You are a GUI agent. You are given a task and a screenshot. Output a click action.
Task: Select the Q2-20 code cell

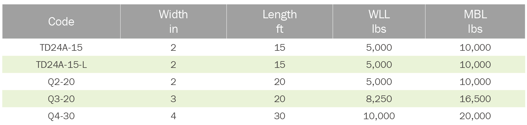pyautogui.click(x=61, y=82)
